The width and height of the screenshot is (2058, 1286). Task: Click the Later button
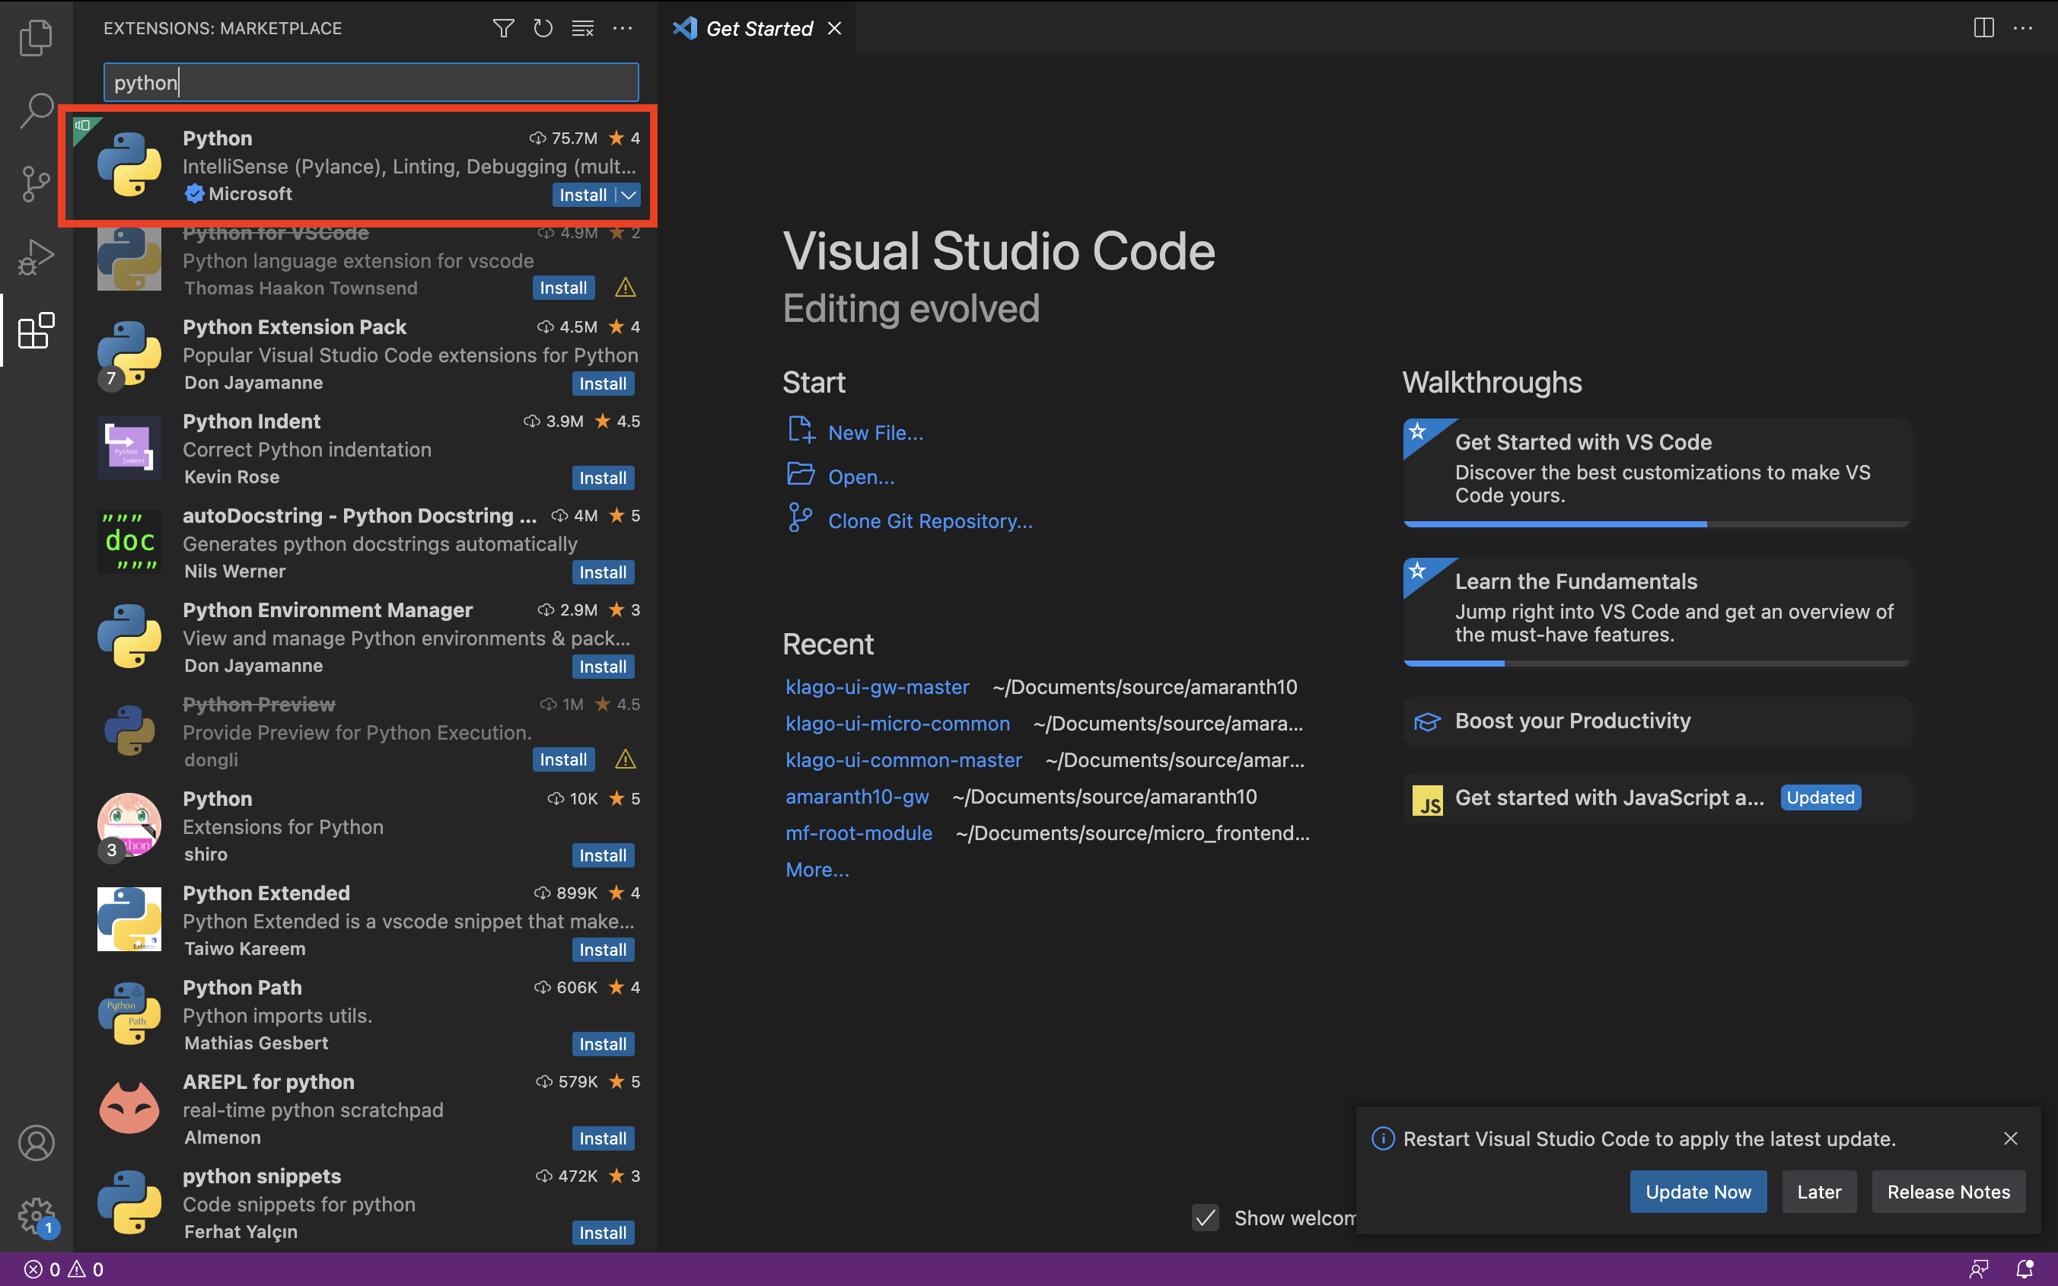click(x=1818, y=1192)
